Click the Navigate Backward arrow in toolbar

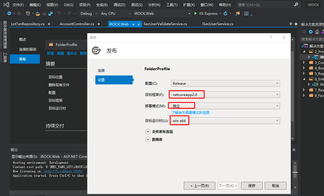click(9, 13)
